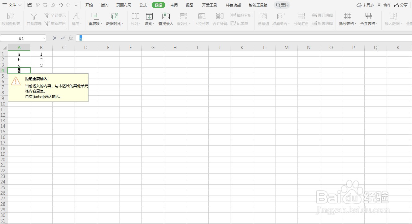Click the Redo arrow icon
Image resolution: width=412 pixels, height=224 pixels.
[x=68, y=5]
